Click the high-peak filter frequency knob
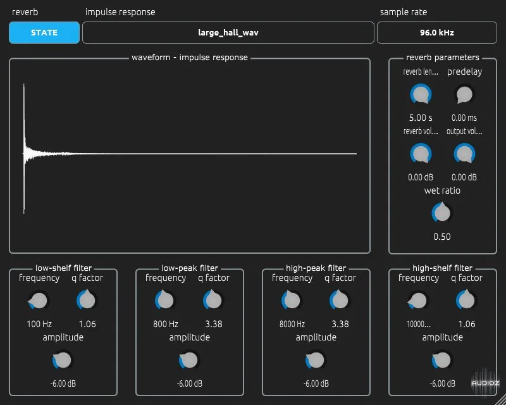Image resolution: width=506 pixels, height=405 pixels. tap(292, 301)
